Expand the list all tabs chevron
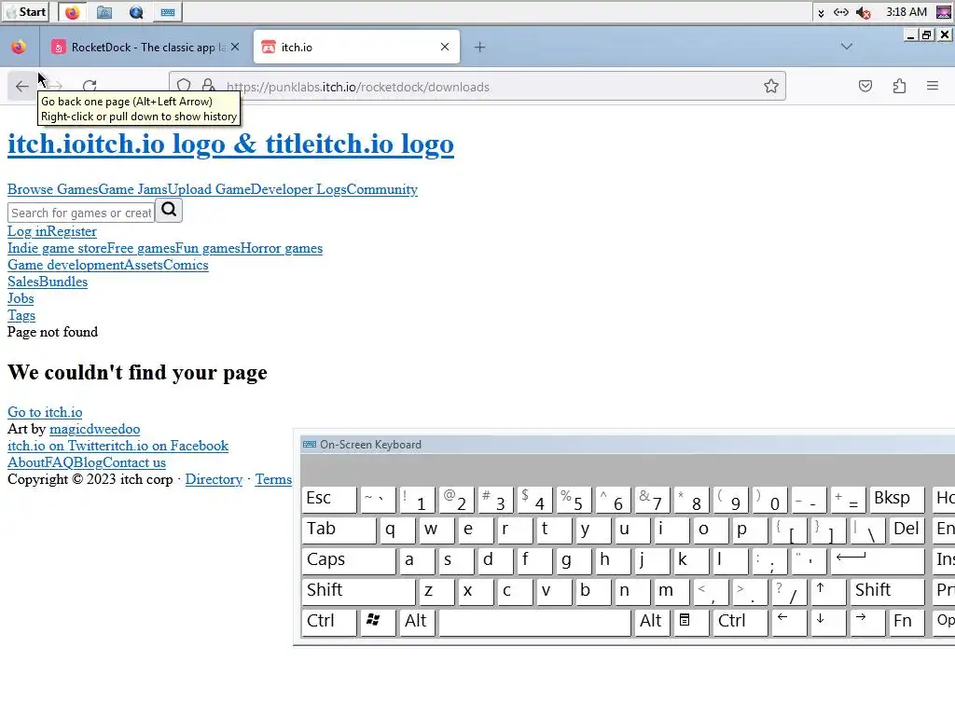The height and width of the screenshot is (716, 955). pos(847,47)
